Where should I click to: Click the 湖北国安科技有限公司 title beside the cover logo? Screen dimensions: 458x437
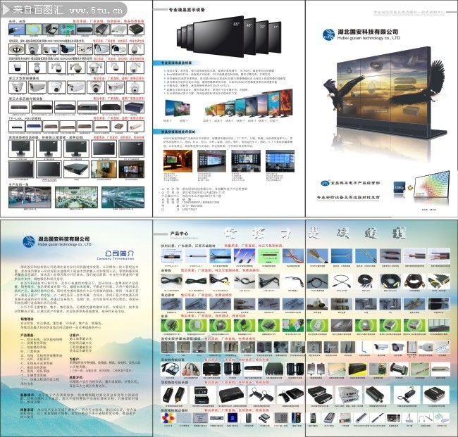click(367, 32)
